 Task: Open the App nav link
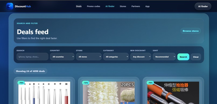pos(147,6)
